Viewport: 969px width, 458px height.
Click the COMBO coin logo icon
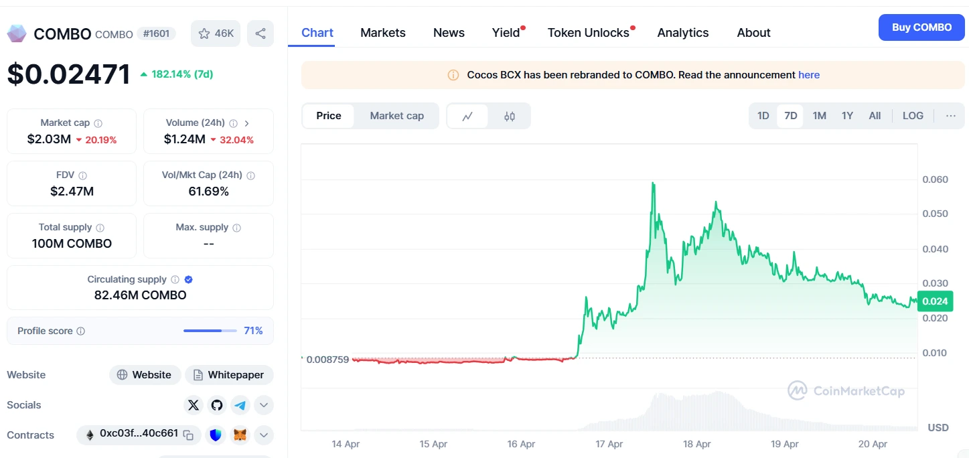point(17,33)
